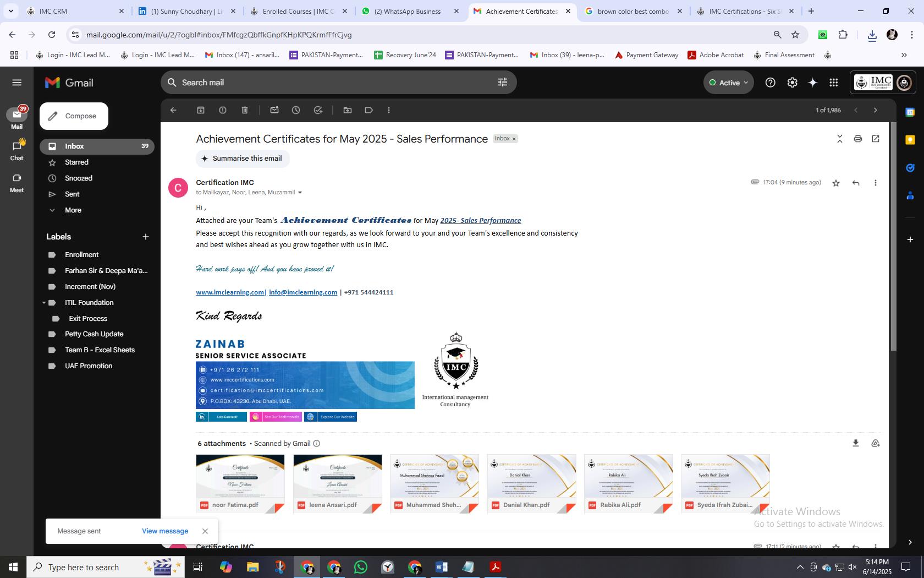Screen dimensions: 924x578
Task: Open noor Fatima.pdf attachment
Action: [240, 484]
